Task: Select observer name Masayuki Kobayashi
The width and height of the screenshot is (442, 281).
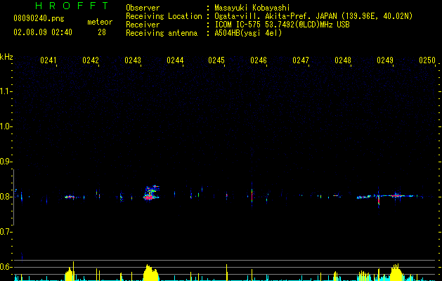Action: pyautogui.click(x=252, y=8)
